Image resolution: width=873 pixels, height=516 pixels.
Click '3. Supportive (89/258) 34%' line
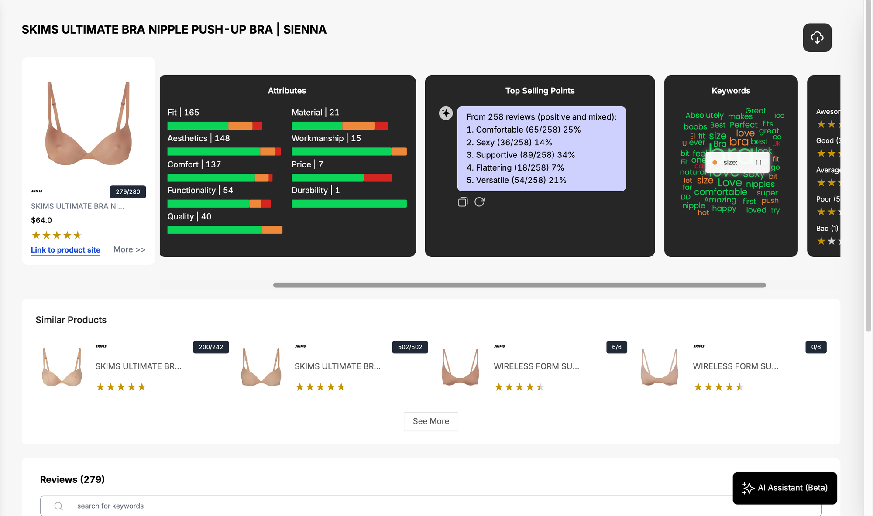[x=521, y=155]
